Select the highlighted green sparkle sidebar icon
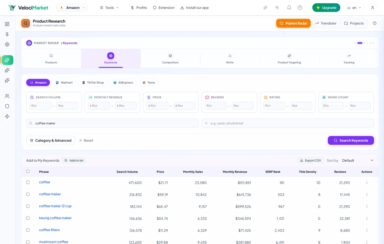The height and width of the screenshot is (244, 384). pos(7,60)
